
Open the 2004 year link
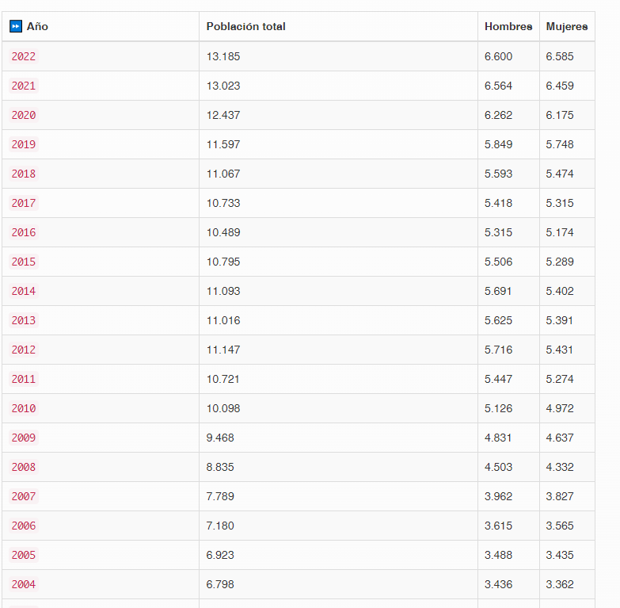pyautogui.click(x=24, y=584)
